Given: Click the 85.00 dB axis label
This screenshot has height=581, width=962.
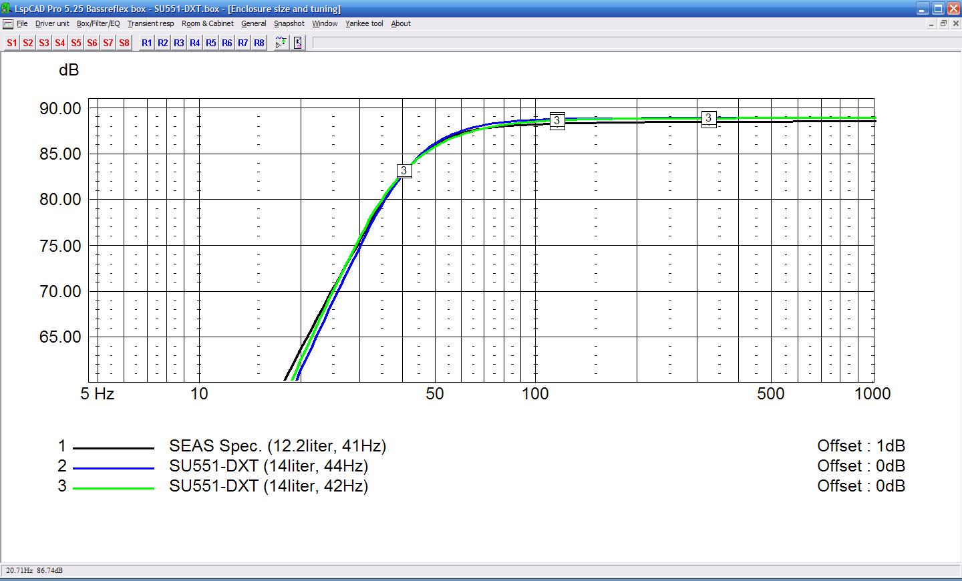Looking at the screenshot, I should (60, 154).
